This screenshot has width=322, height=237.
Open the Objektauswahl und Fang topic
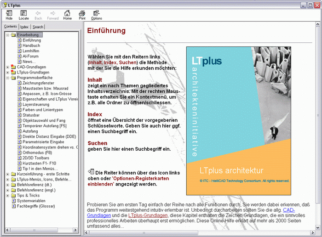[x=44, y=120]
